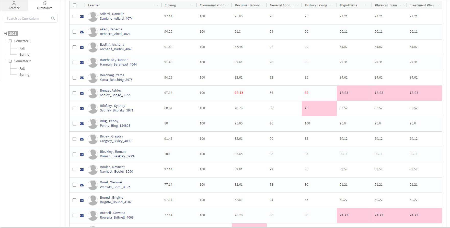The height and width of the screenshot is (228, 450).
Task: Open learner Roman Bleakley's name link
Action: tap(113, 152)
